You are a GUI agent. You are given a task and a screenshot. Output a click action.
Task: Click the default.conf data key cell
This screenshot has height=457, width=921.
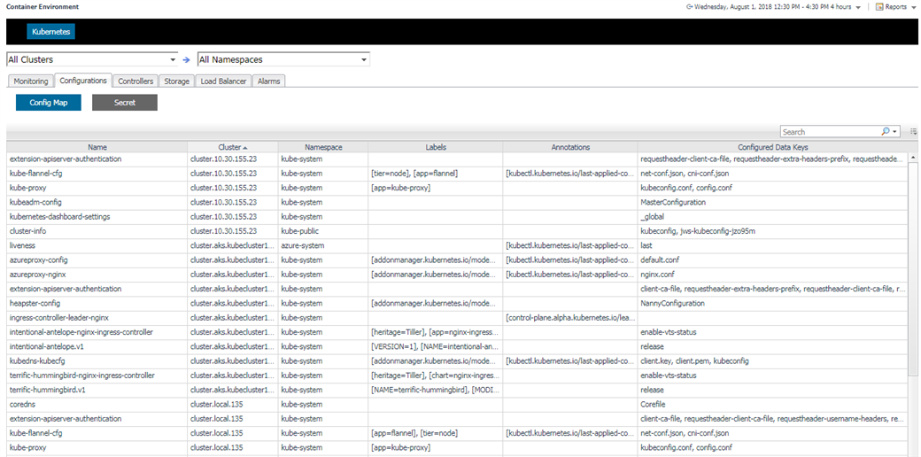point(772,259)
